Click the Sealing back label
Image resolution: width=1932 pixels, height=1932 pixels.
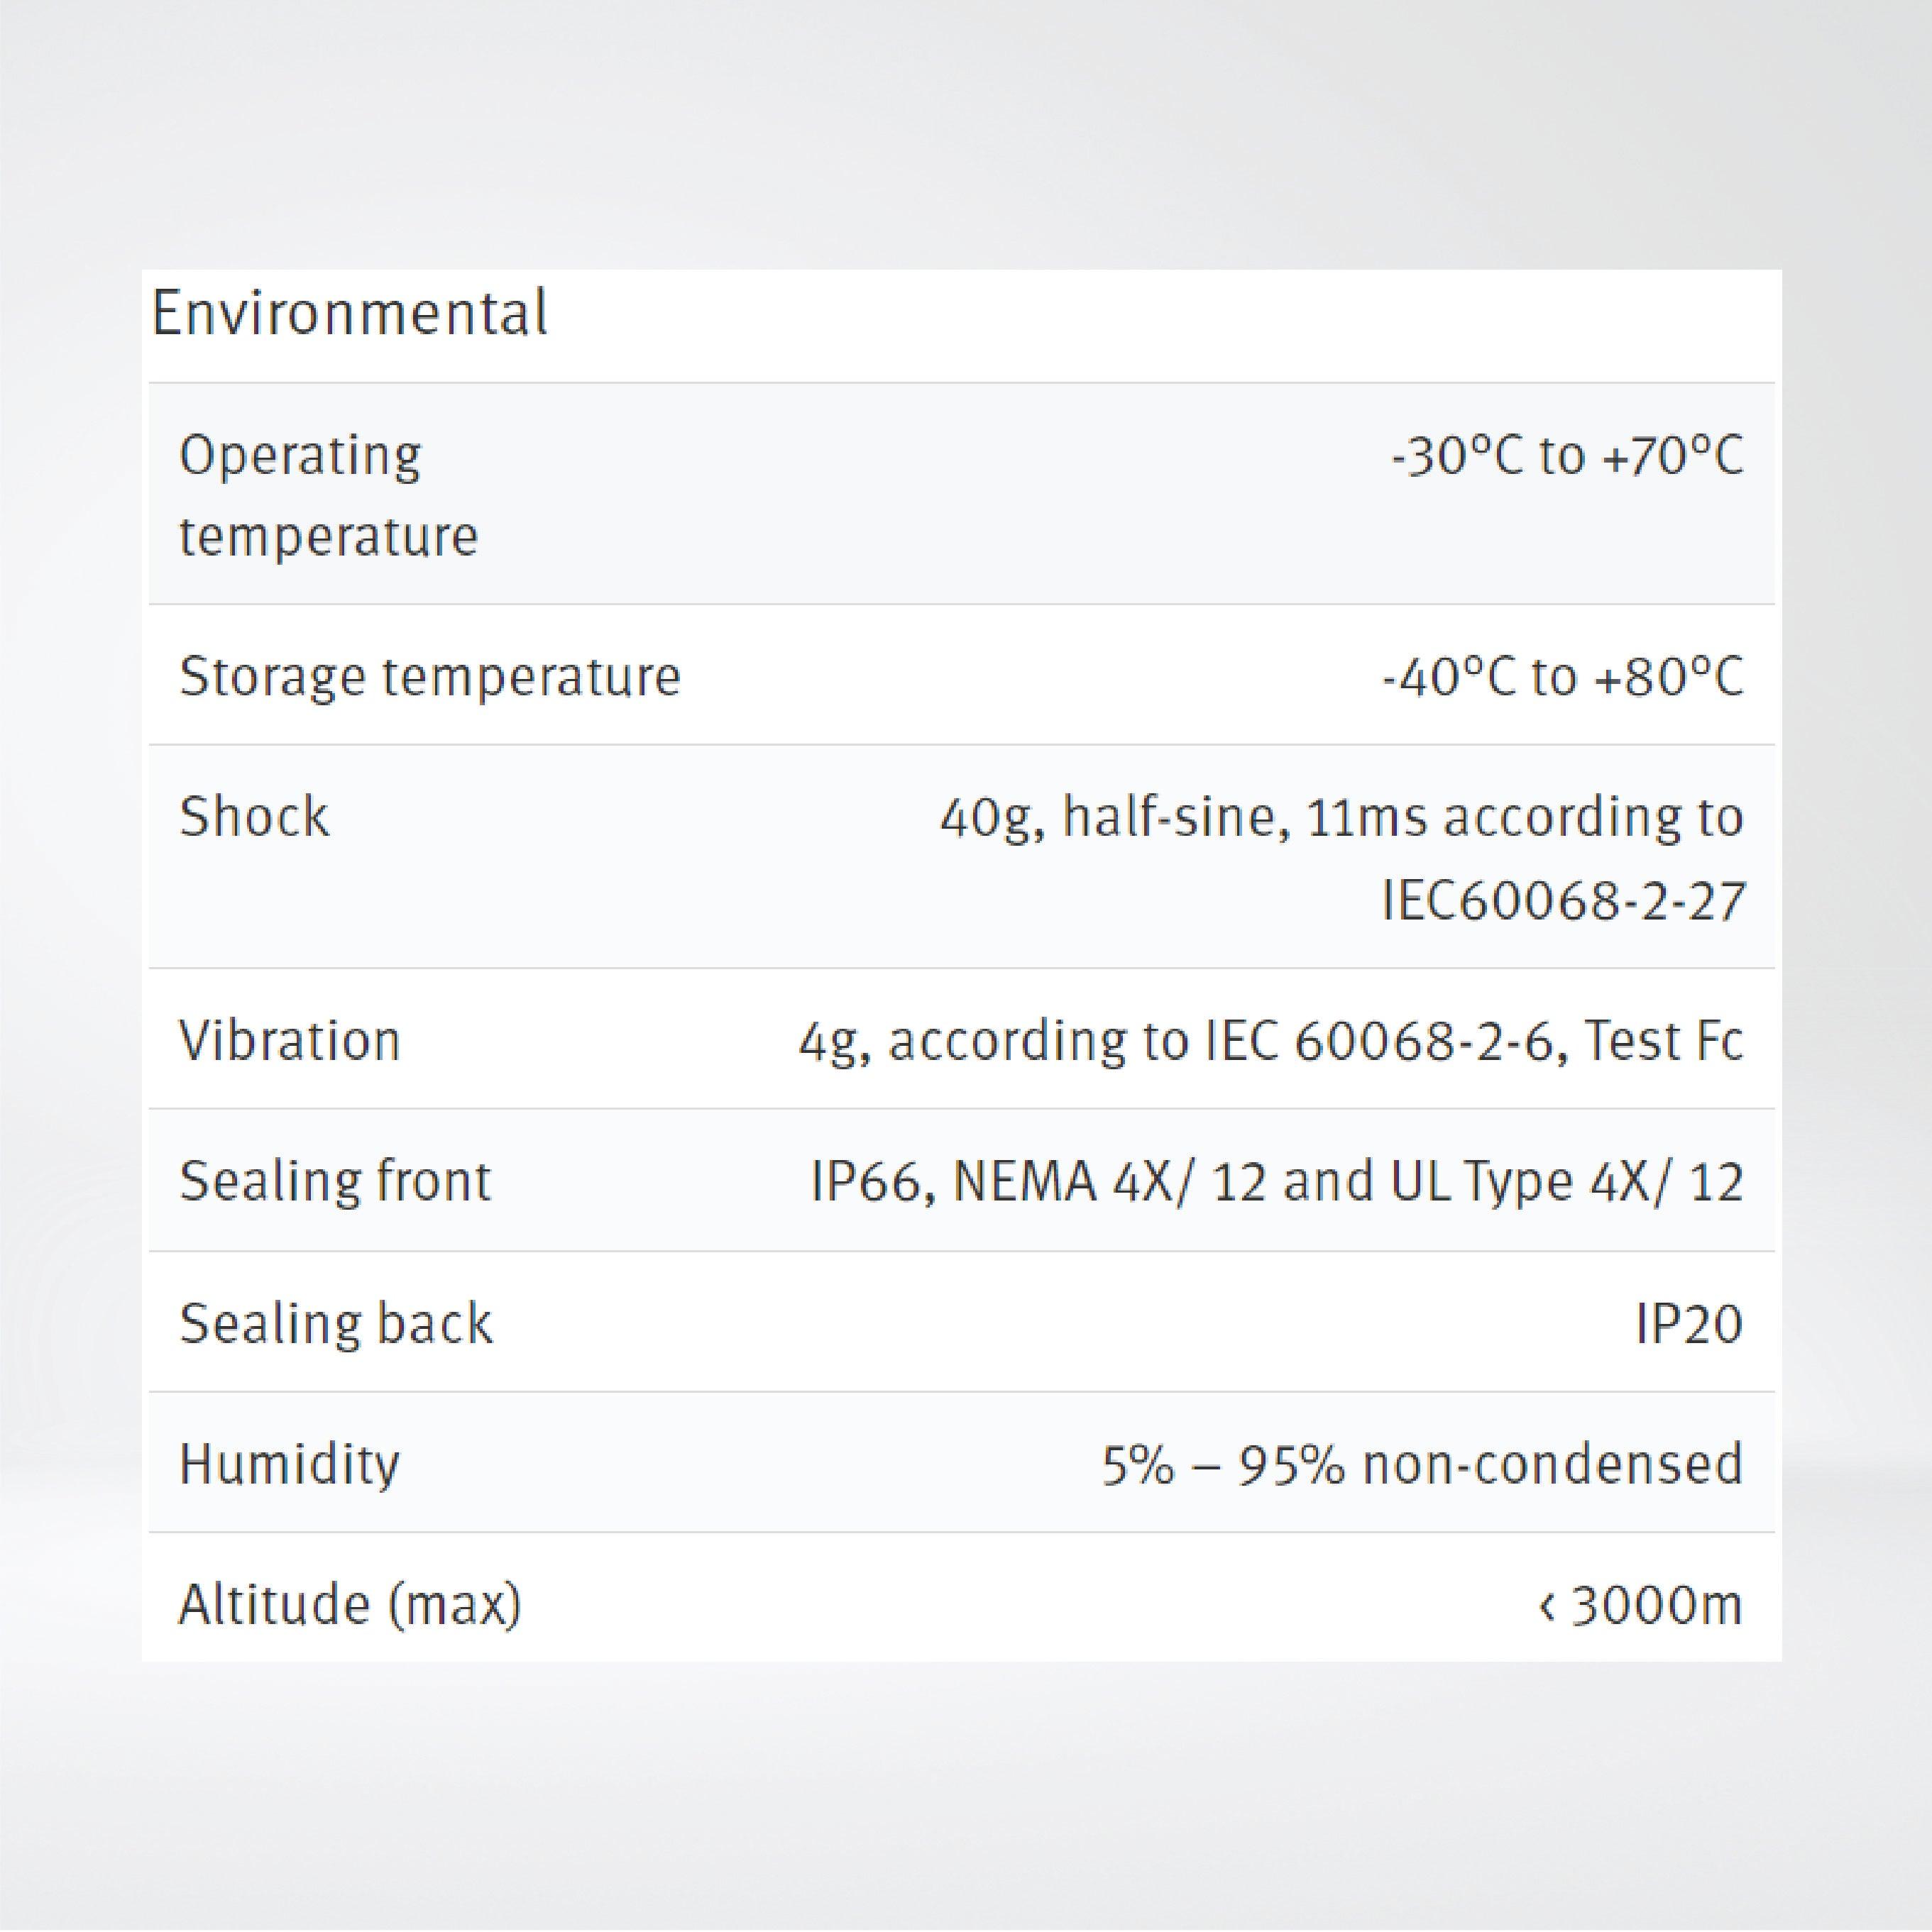[335, 1323]
